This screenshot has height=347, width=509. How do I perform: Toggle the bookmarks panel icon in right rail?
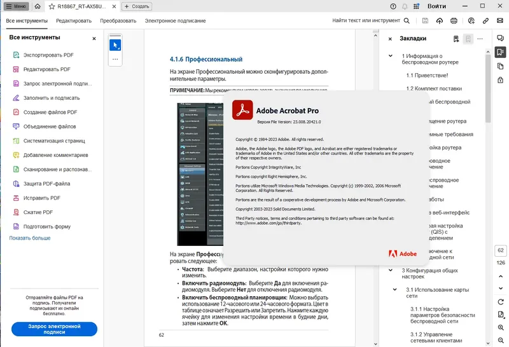(x=500, y=52)
